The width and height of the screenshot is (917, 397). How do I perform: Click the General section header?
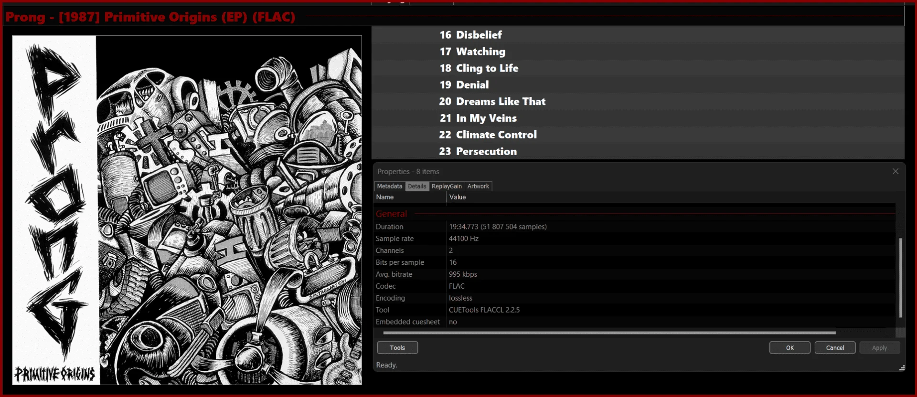(392, 214)
